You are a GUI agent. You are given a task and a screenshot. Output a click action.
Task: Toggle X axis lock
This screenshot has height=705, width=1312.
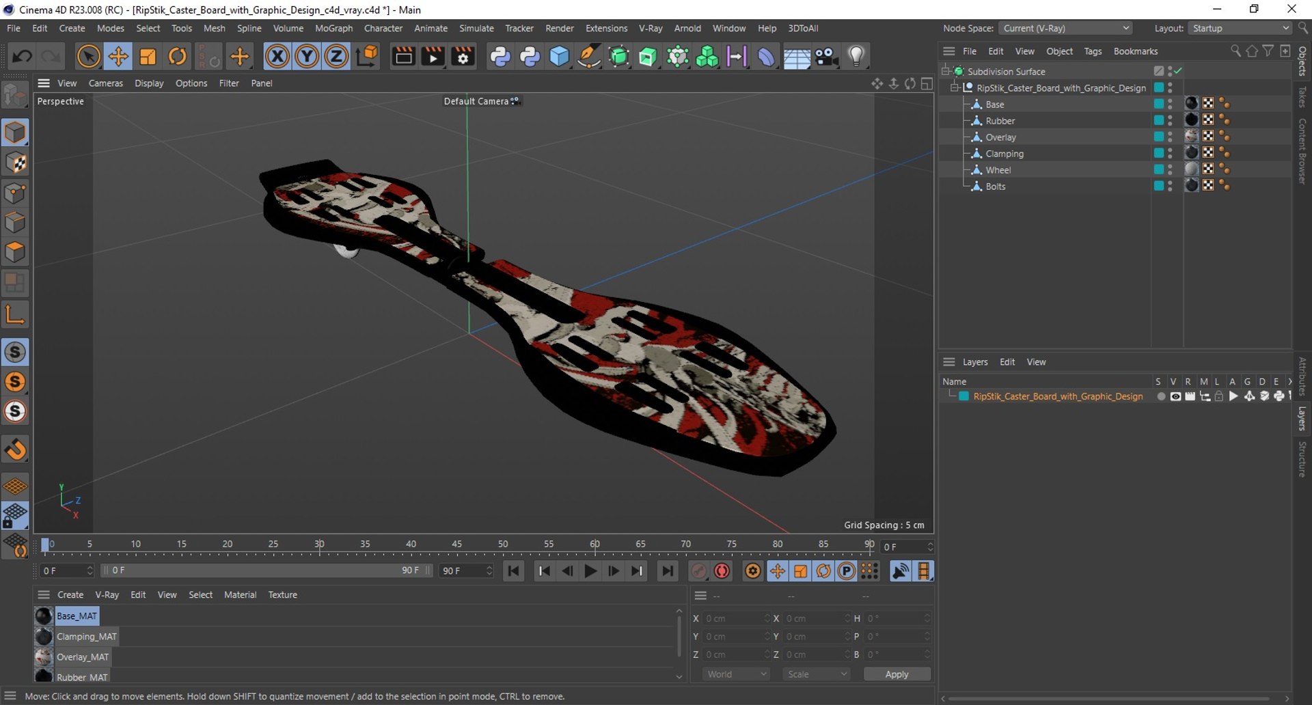click(277, 56)
